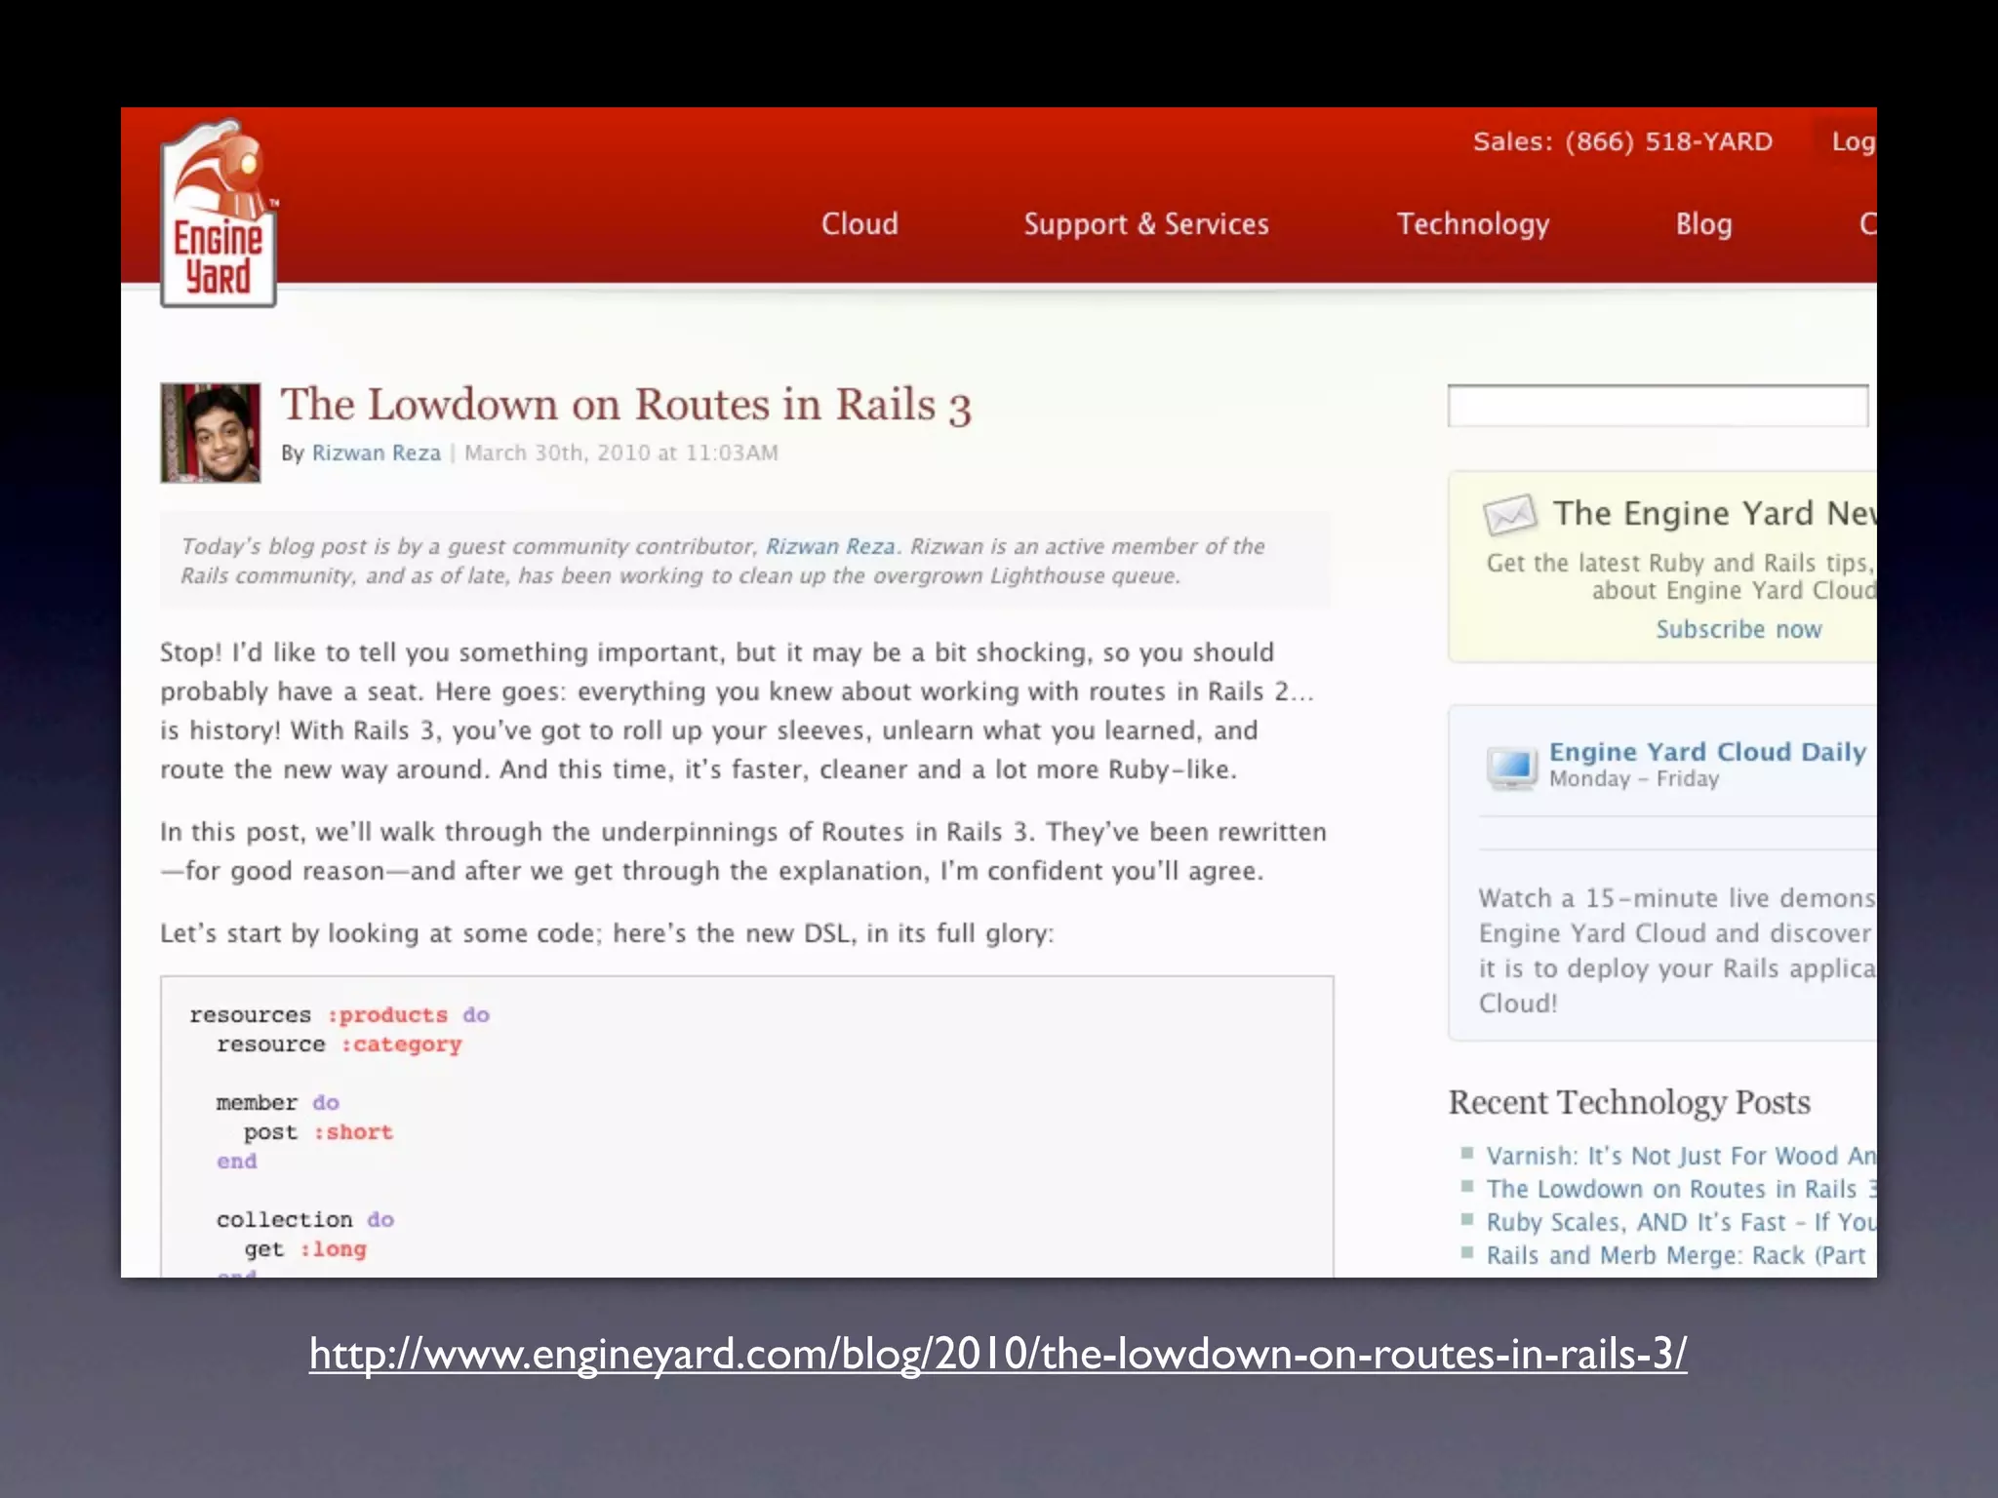
Task: Click the Monday – Friday text
Action: pos(1634,778)
